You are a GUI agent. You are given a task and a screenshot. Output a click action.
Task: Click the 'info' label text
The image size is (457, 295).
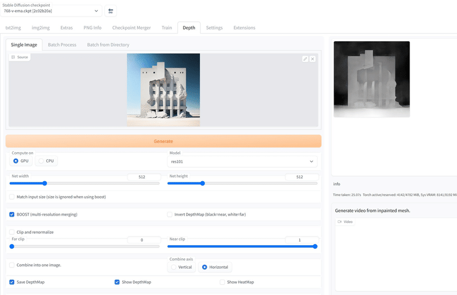click(x=336, y=184)
